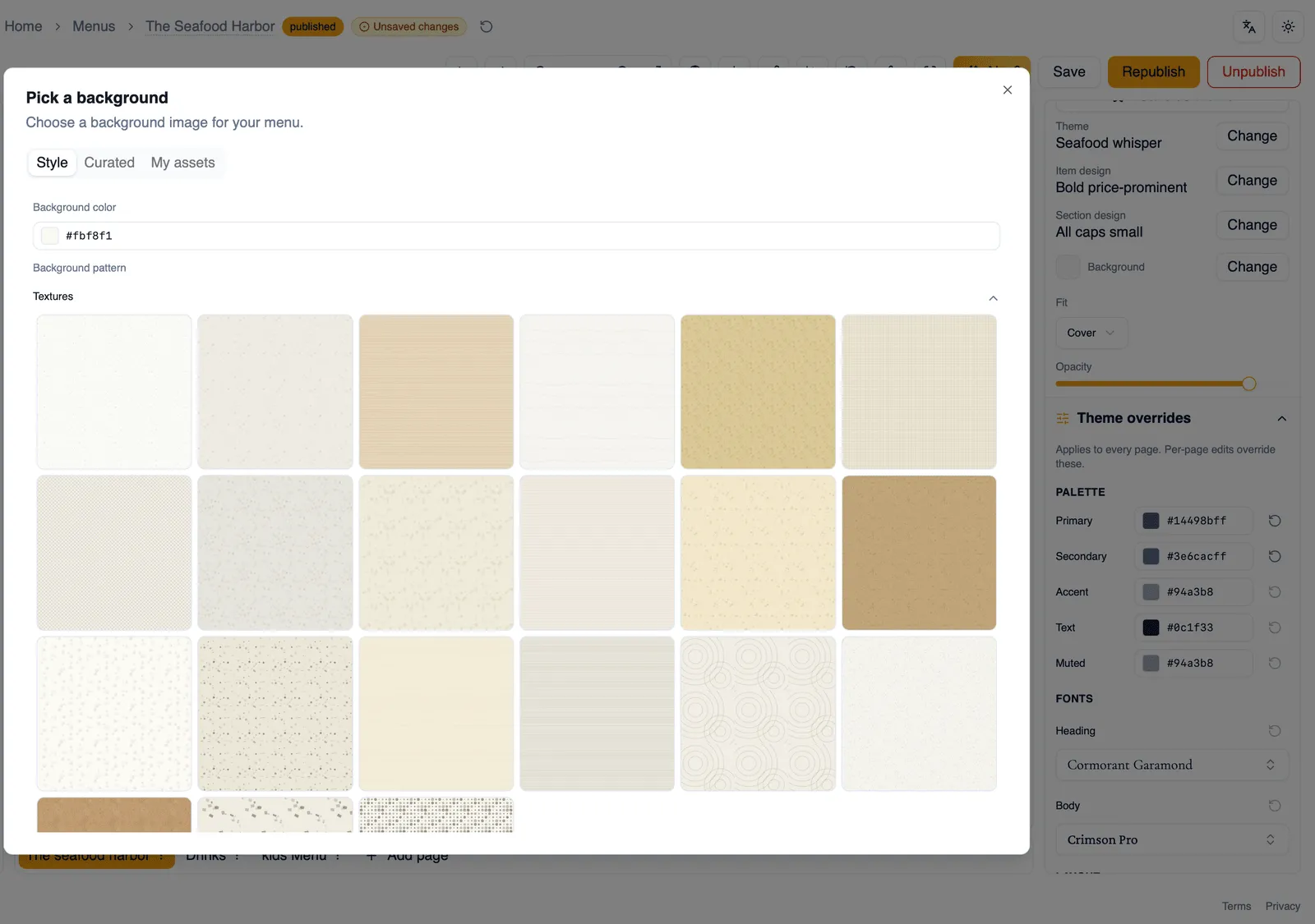Toggle the light/dark theme sun icon
This screenshot has height=924, width=1315.
pos(1288,26)
